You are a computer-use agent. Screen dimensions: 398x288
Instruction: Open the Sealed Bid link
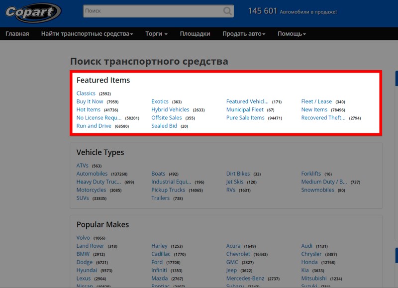(164, 126)
